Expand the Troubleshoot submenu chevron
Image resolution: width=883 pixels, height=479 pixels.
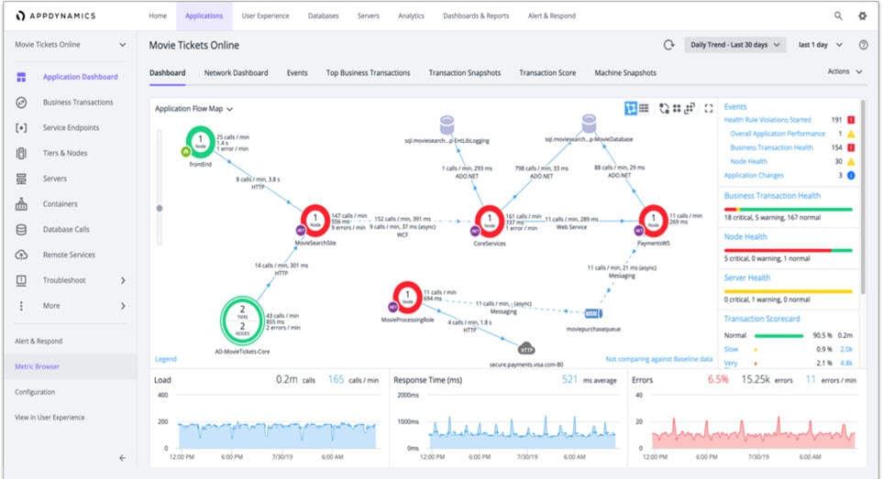(x=123, y=280)
